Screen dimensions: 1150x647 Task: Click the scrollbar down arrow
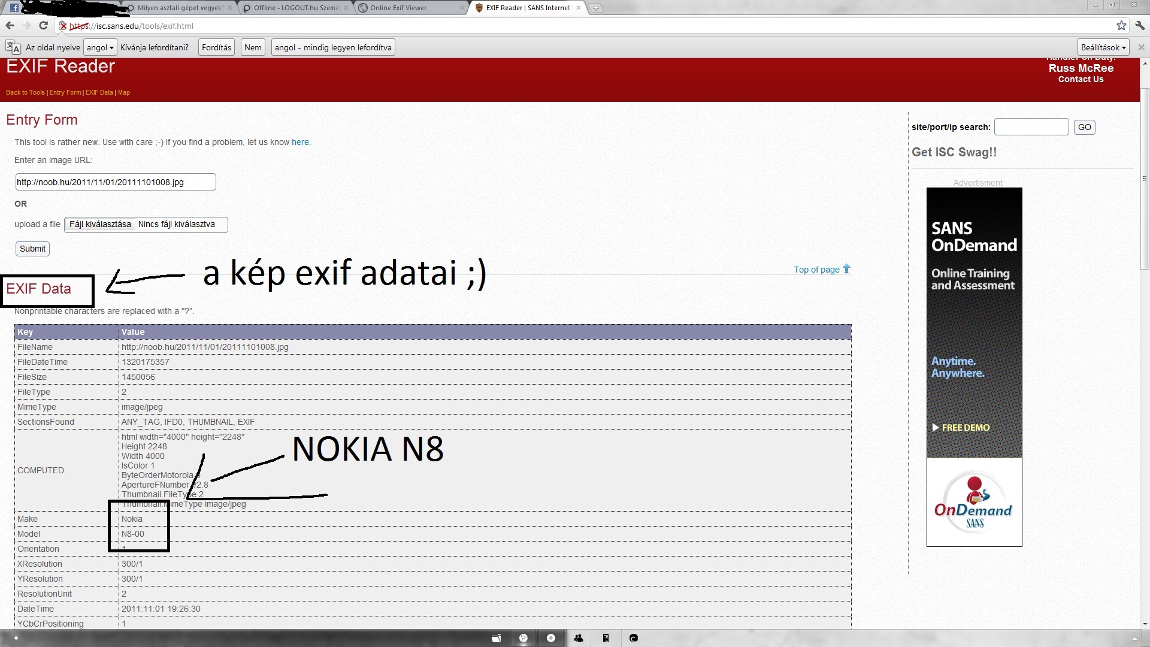point(1145,623)
